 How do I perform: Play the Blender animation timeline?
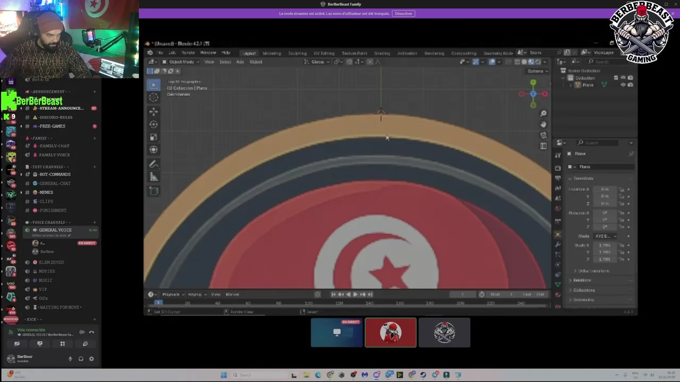pos(355,294)
